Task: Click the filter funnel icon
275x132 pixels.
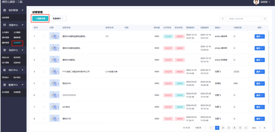Action: click(223, 19)
